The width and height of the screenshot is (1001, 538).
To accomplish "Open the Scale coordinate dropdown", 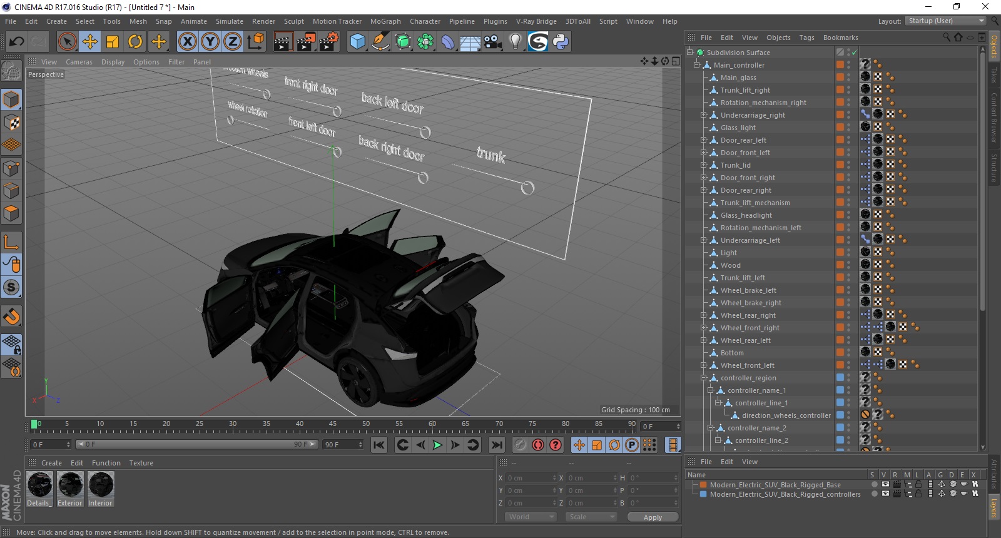I will pos(590,517).
